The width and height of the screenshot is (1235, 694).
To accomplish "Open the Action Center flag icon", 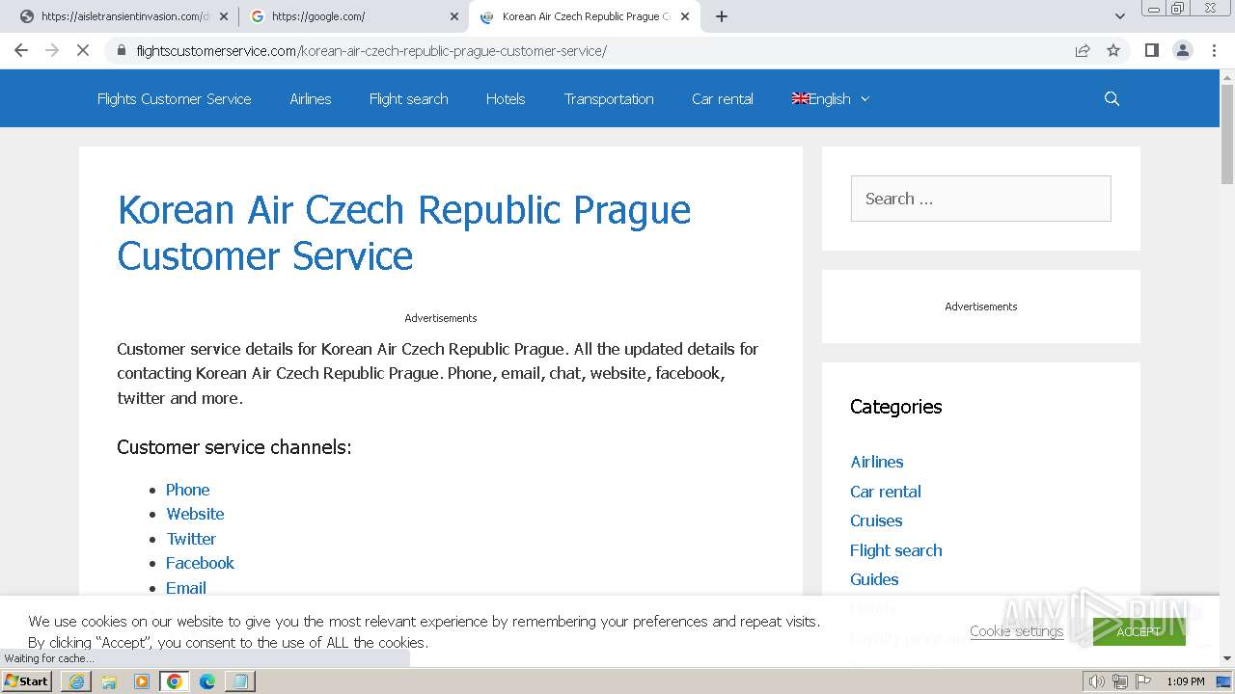I will [x=1143, y=681].
